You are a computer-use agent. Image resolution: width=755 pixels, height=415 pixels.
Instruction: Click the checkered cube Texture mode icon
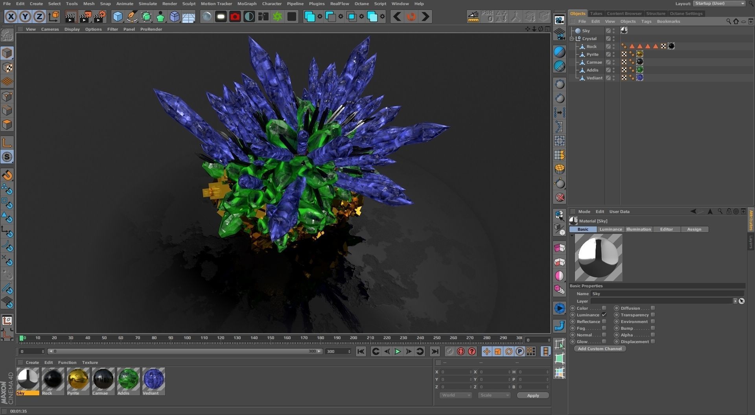(7, 68)
